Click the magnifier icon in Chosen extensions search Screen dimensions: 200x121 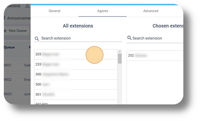tap(129, 38)
